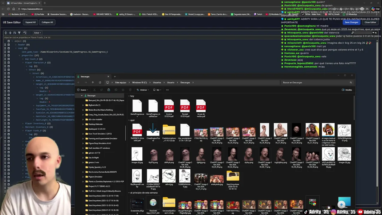
Task: Click the select box beside properties row
Action: click(8, 55)
